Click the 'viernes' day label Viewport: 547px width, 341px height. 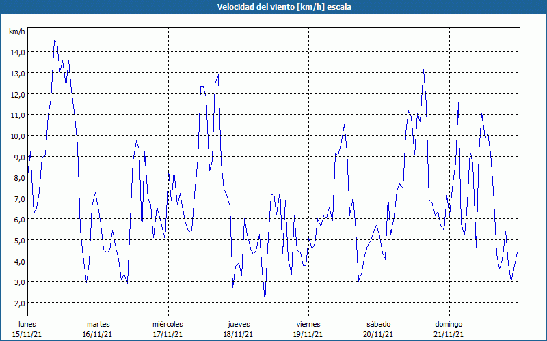[x=308, y=324]
